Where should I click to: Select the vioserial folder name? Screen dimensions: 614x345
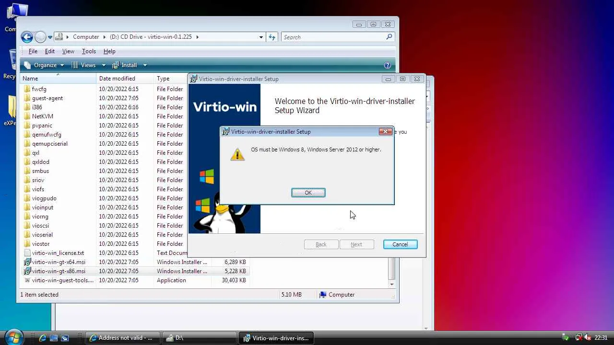tap(42, 235)
